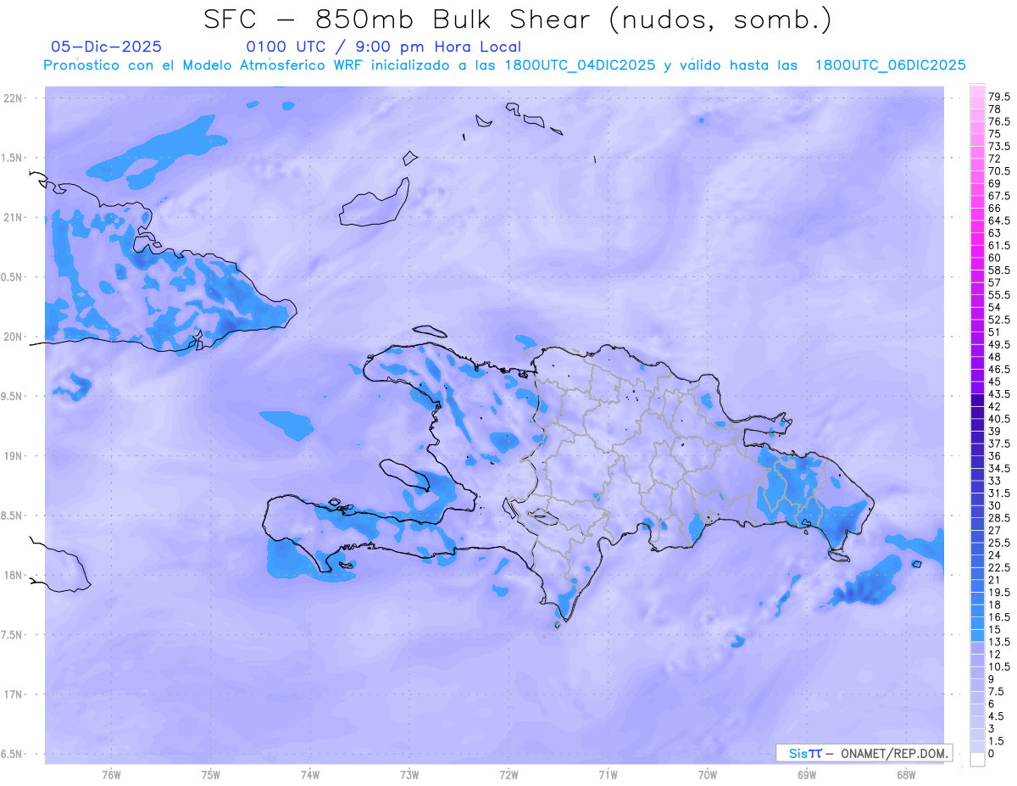Screen dimensions: 1017x786
Task: Click the legend value "60" on the colorbar
Action: tap(994, 258)
